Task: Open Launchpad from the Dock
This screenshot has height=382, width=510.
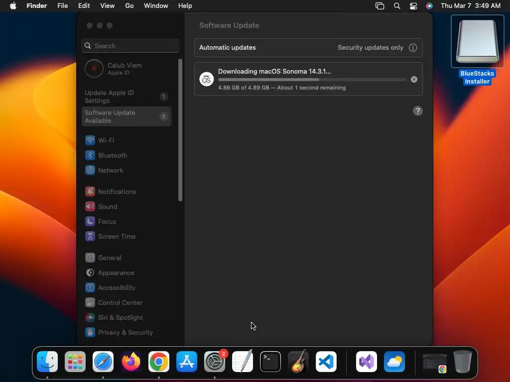Action: tap(75, 362)
